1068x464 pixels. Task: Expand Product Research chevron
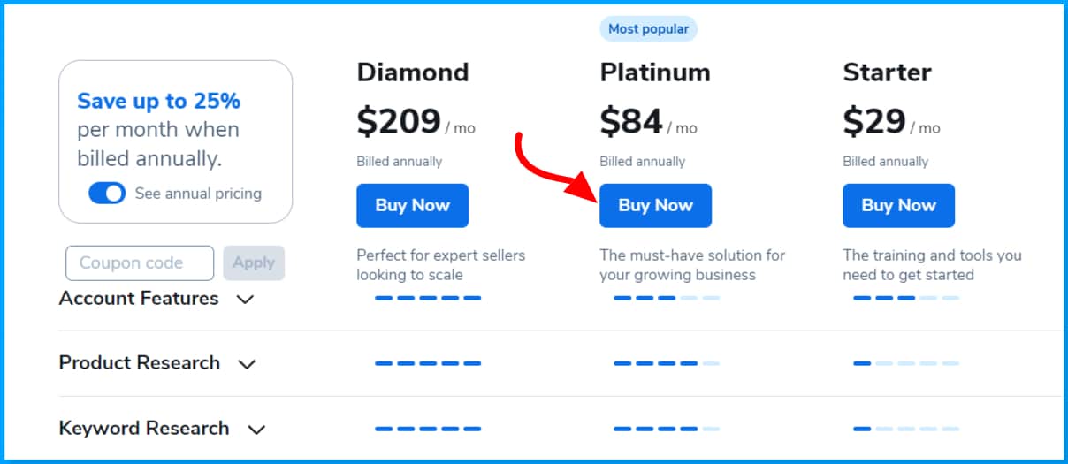[248, 364]
